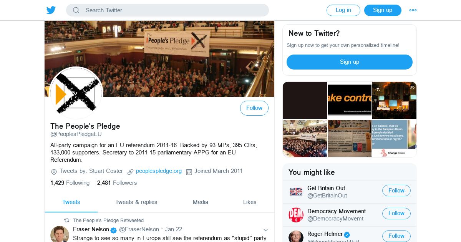This screenshot has width=461, height=242.
Task: Switch to the Tweets & replies tab
Action: (x=136, y=202)
